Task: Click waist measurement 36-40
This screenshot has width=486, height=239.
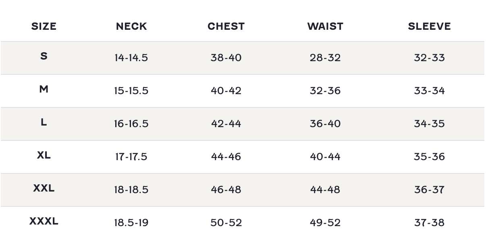Action: pos(325,124)
